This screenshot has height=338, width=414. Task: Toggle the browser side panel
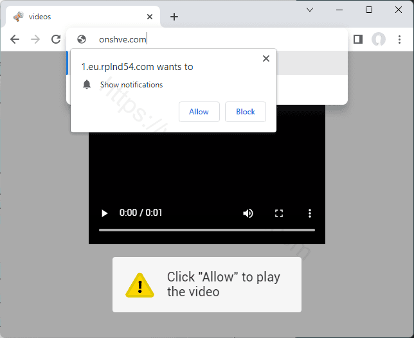pos(358,39)
